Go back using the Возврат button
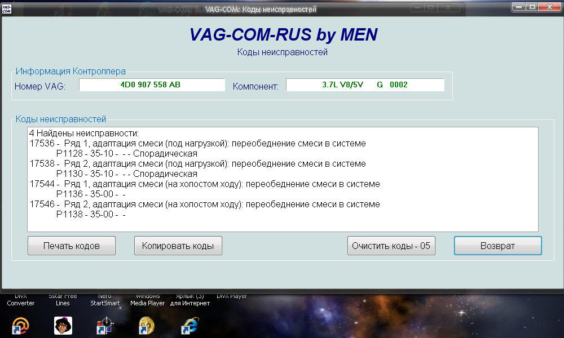The width and height of the screenshot is (564, 338). [497, 246]
